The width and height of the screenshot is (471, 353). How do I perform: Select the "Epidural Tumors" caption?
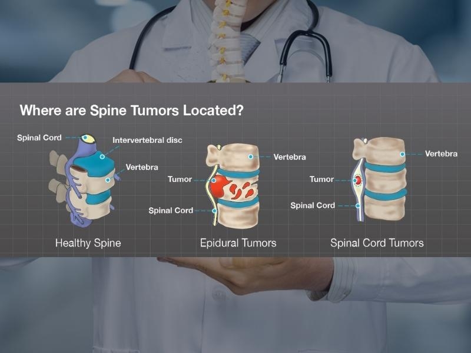pyautogui.click(x=238, y=243)
